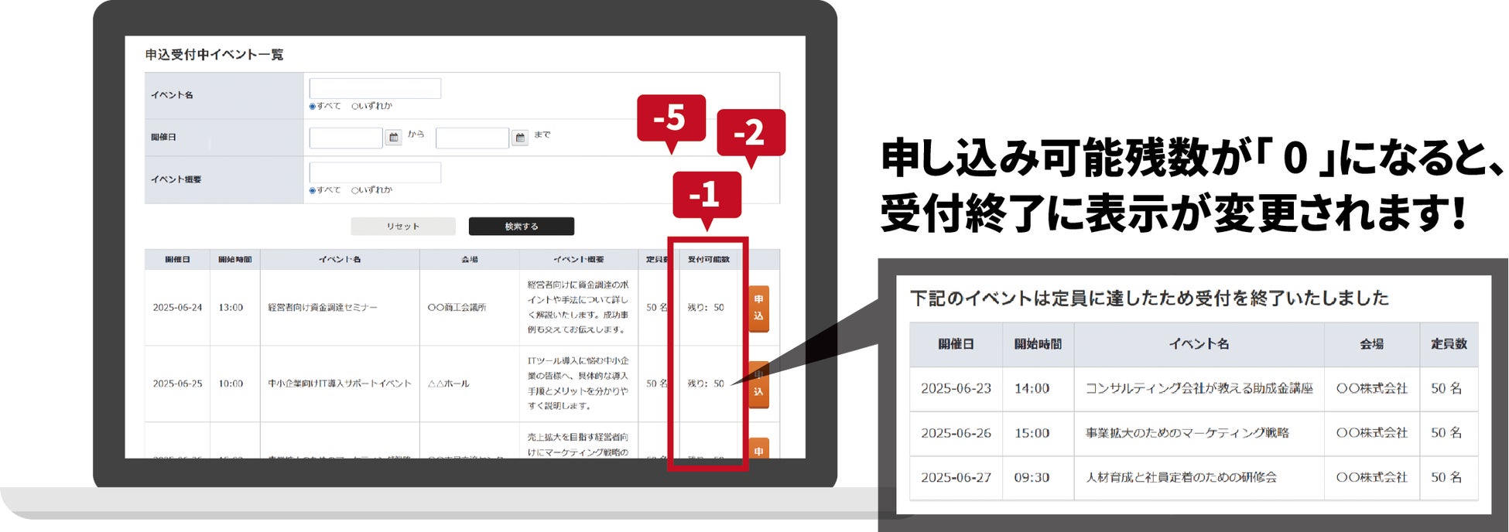The height and width of the screenshot is (532, 1509).
Task: Click closed-event date 2025-06-26
Action: point(956,433)
